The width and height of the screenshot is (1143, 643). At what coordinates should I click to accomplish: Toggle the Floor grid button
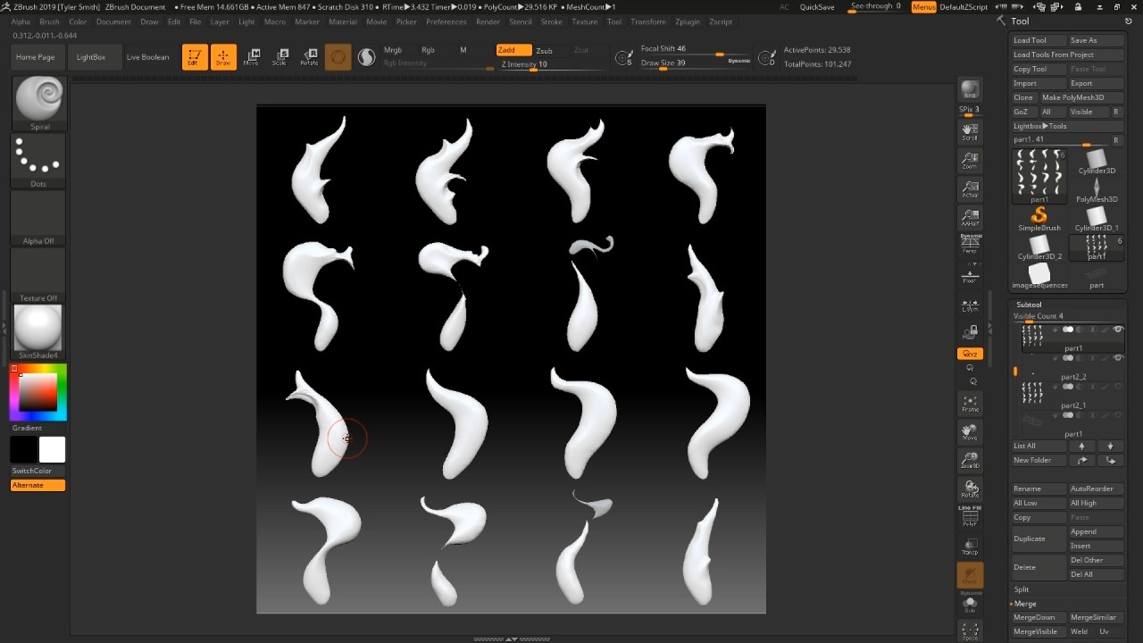point(969,275)
